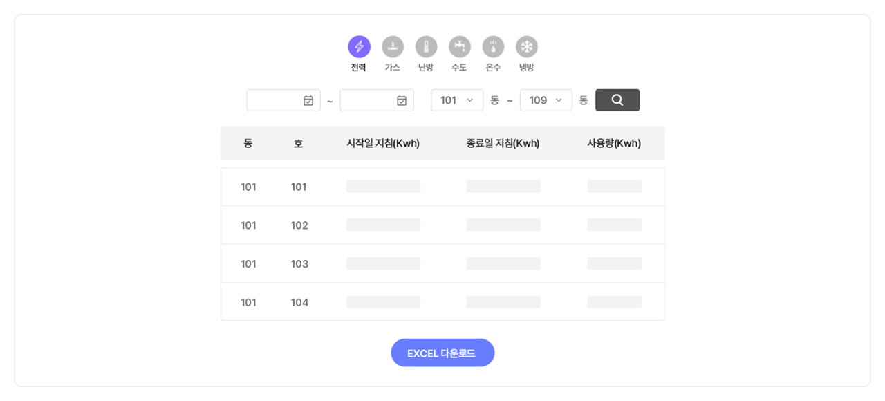Select the 난방 heating icon
Image resolution: width=885 pixels, height=401 pixels.
426,47
